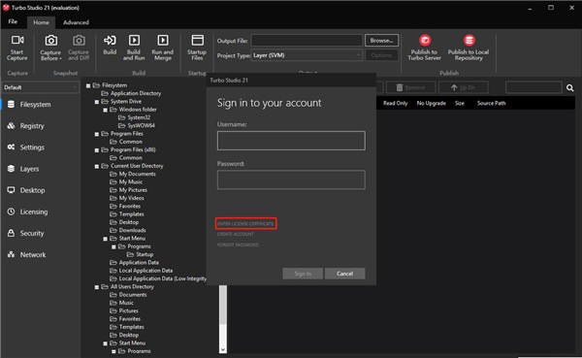The width and height of the screenshot is (582, 358).
Task: Click the Source Path column header
Action: tap(492, 103)
